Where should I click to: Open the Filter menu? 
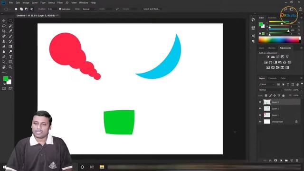click(x=60, y=3)
